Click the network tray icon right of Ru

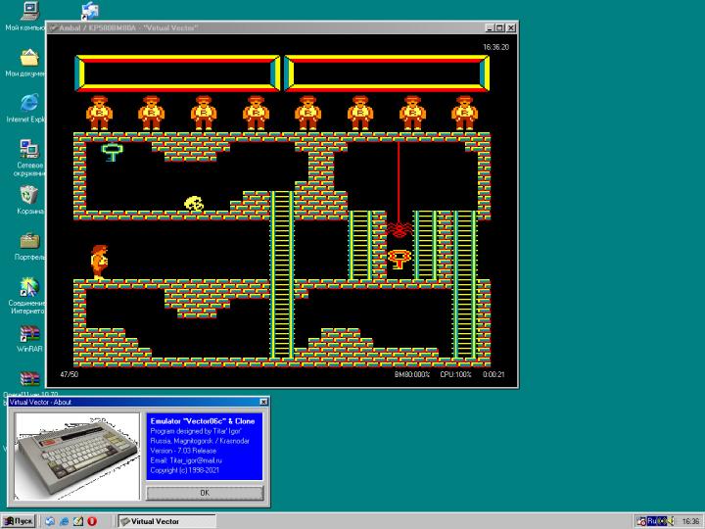662,521
